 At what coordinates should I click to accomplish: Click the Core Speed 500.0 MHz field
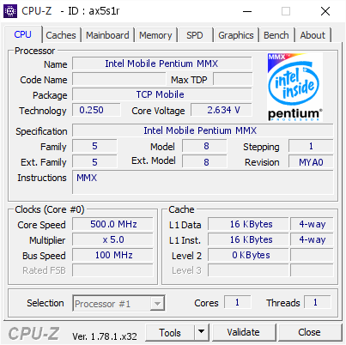[112, 224]
